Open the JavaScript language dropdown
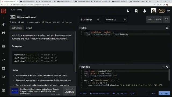 coord(90,20)
